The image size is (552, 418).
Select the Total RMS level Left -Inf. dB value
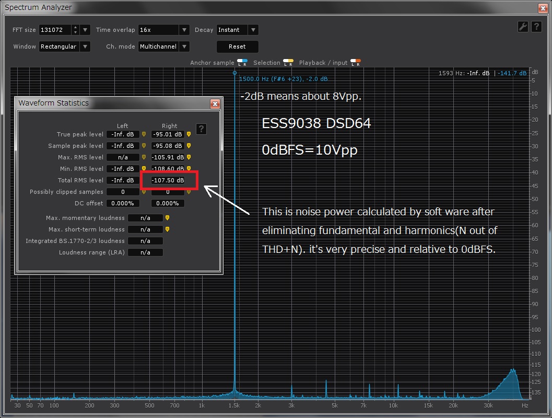coord(123,180)
